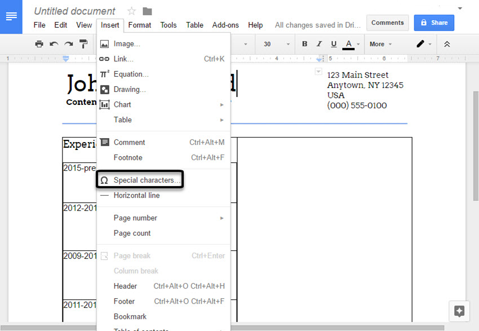Insert a Footer
The image size is (479, 331).
[x=163, y=302]
